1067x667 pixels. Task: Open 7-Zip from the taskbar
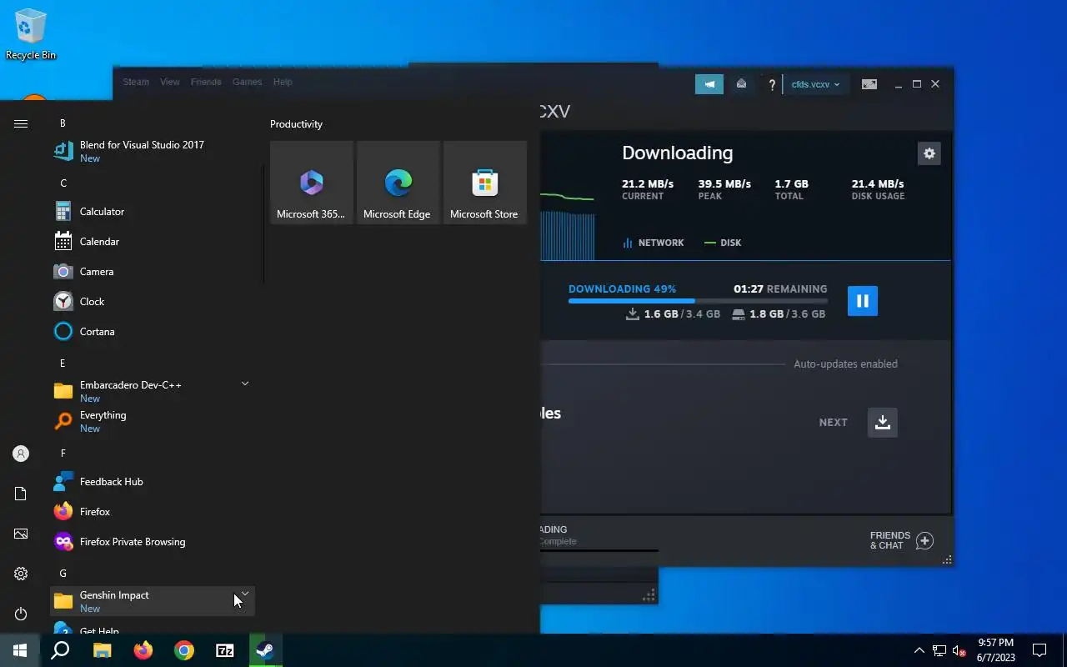click(x=225, y=650)
